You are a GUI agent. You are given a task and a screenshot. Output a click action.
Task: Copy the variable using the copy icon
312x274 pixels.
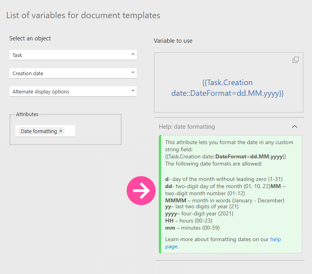click(295, 60)
